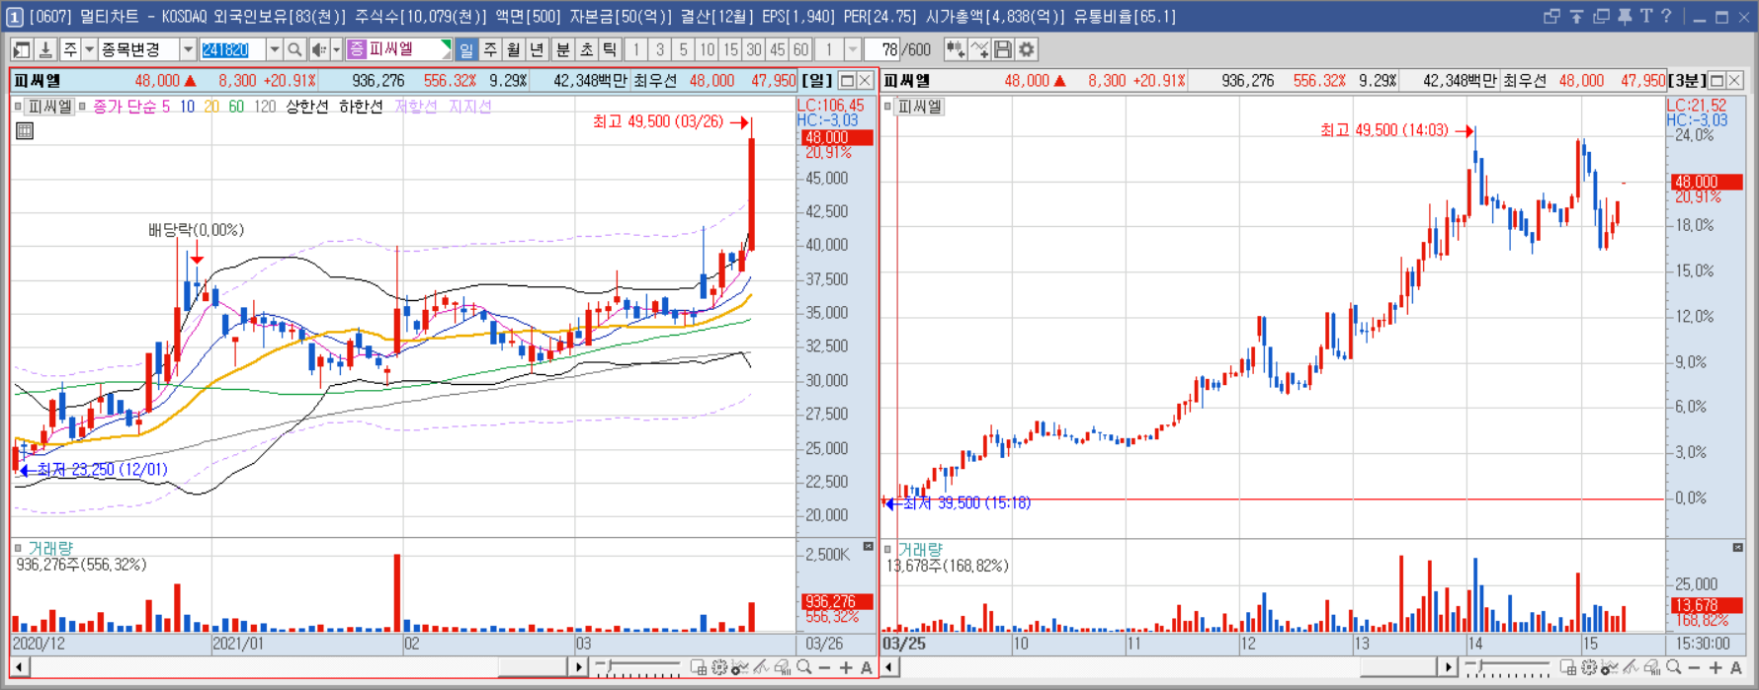
Task: Zoom in the left chart with plus icon
Action: click(846, 668)
